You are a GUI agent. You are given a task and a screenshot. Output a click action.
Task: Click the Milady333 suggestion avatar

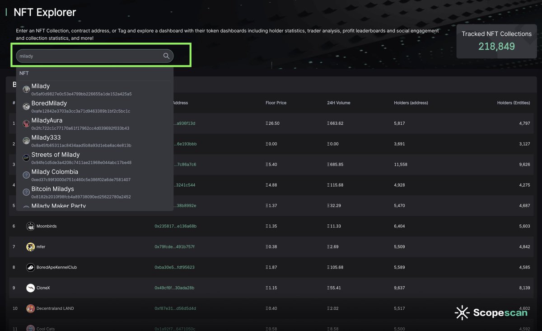26,141
